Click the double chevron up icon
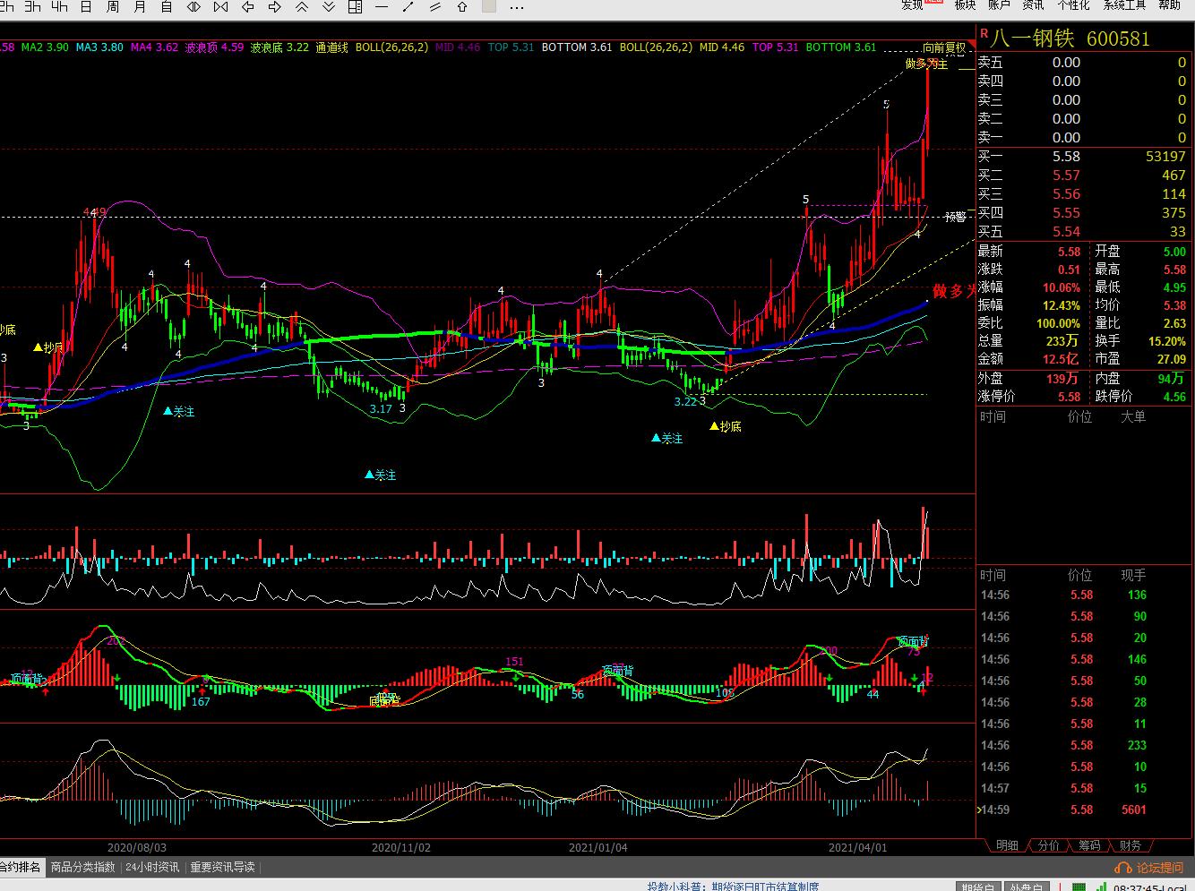1195x891 pixels. coord(302,6)
